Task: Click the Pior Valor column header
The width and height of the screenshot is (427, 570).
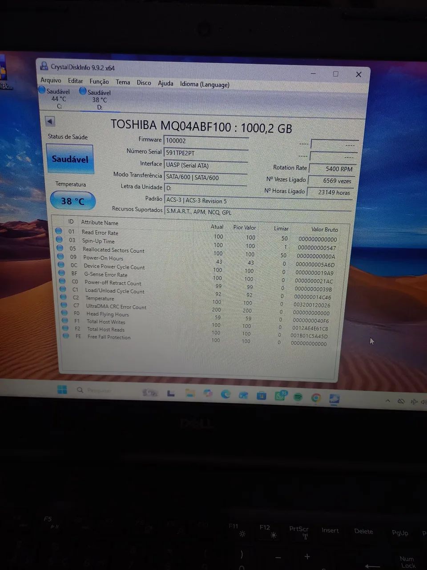Action: 245,228
